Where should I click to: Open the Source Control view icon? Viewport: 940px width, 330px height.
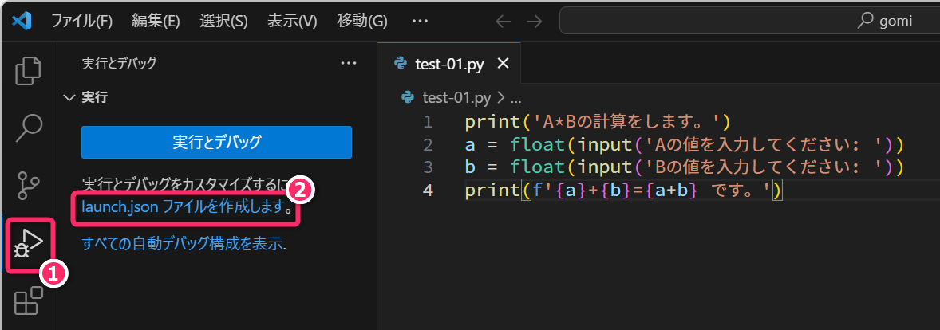[x=29, y=184]
